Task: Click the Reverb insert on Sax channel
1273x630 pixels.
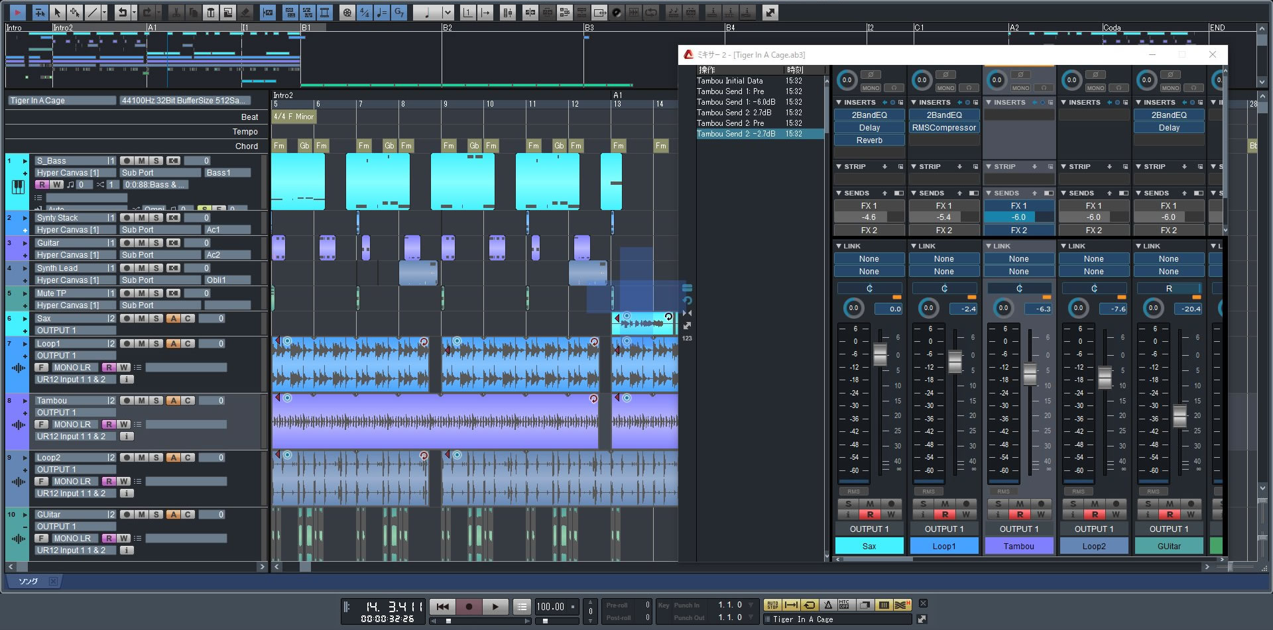Action: [x=869, y=140]
